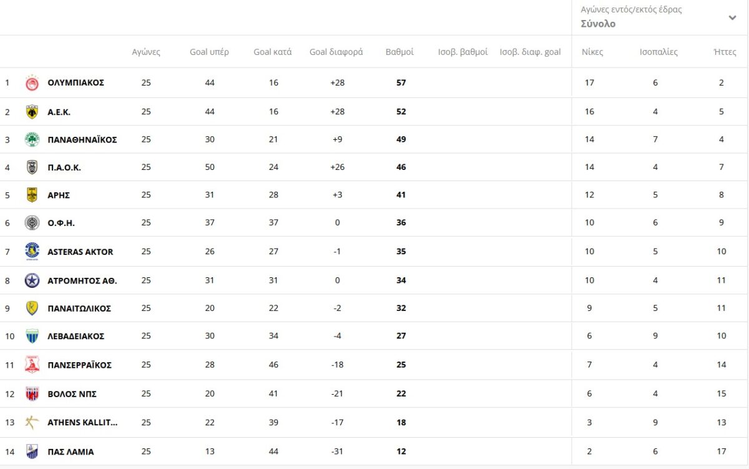Click the A.E.K. club crest icon
Image resolution: width=749 pixels, height=469 pixels.
coord(32,112)
